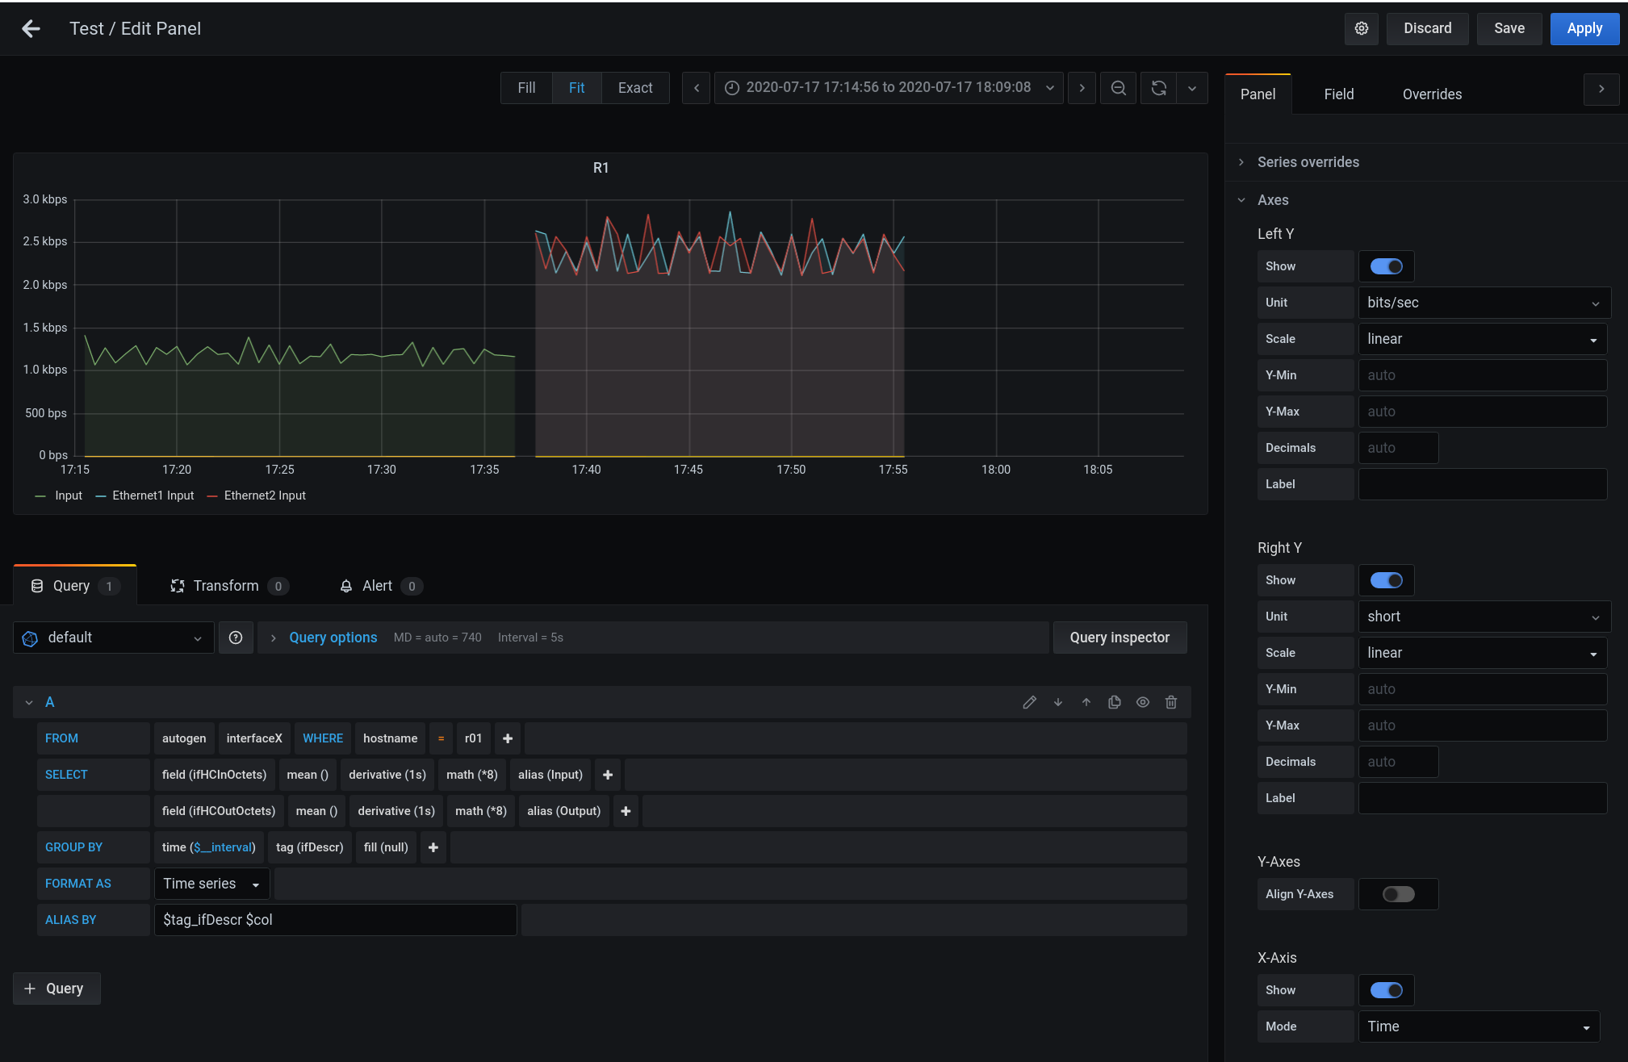The height and width of the screenshot is (1062, 1628).
Task: Open the Query inspector
Action: coord(1120,638)
